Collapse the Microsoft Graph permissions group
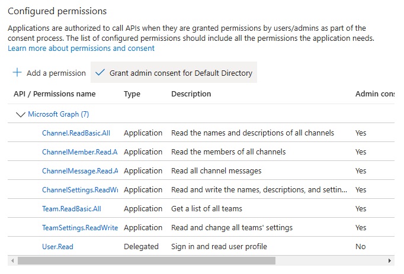The image size is (404, 274). pyautogui.click(x=21, y=114)
